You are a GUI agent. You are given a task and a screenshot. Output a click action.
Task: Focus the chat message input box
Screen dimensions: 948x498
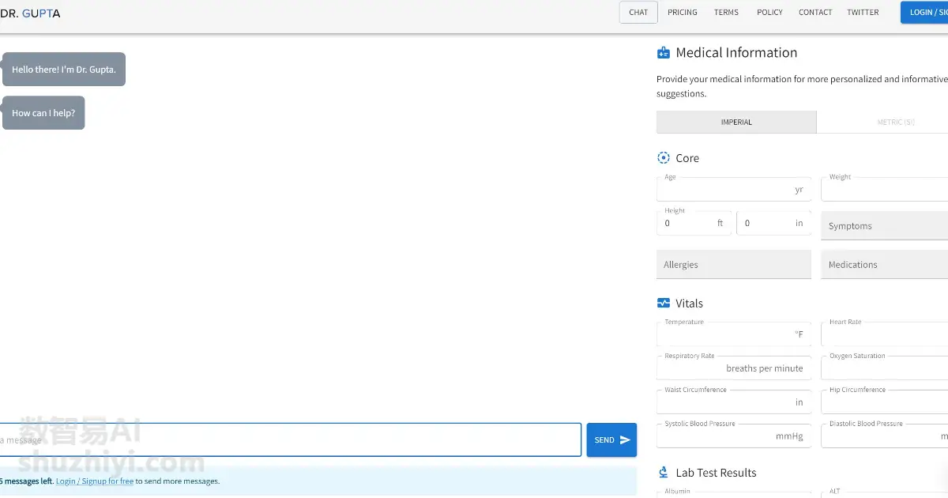(x=290, y=440)
